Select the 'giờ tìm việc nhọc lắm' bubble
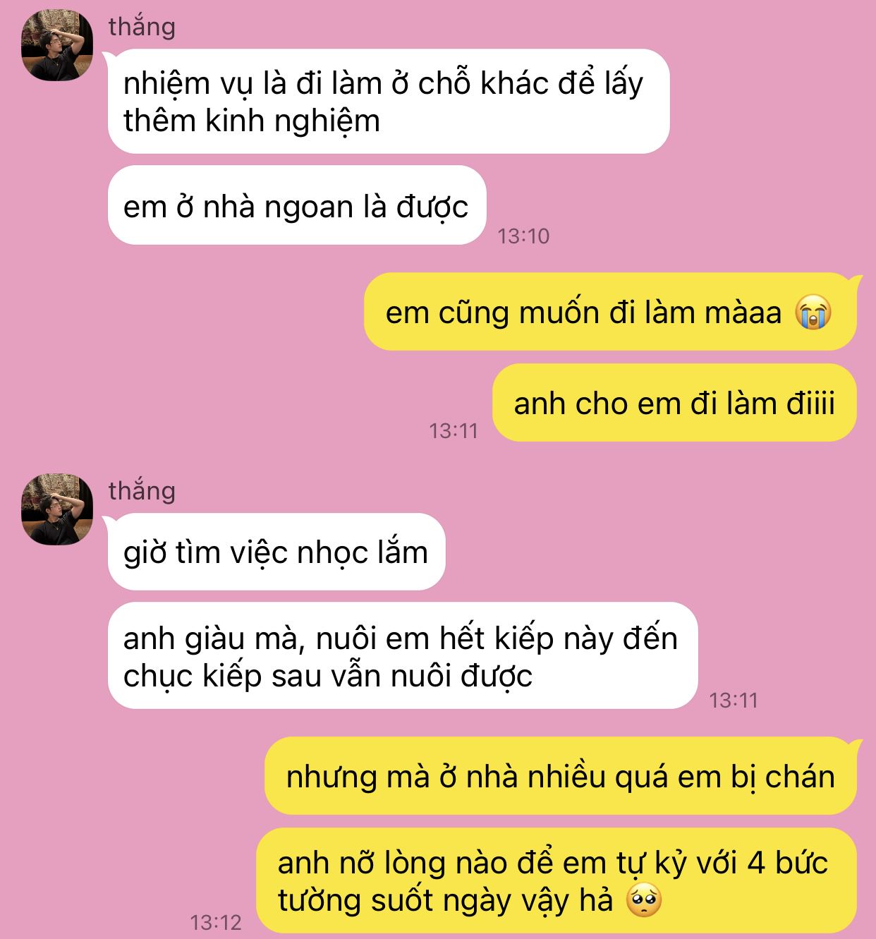Viewport: 876px width, 939px height. coord(276,552)
